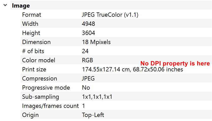Select the Height property label
Image resolution: width=212 pixels, height=121 pixels.
(31, 33)
